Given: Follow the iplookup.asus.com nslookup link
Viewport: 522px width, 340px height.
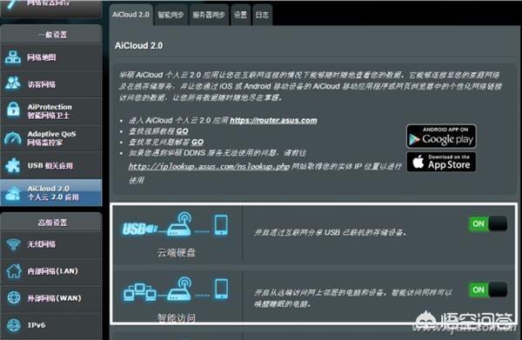Looking at the screenshot, I should pyautogui.click(x=209, y=166).
